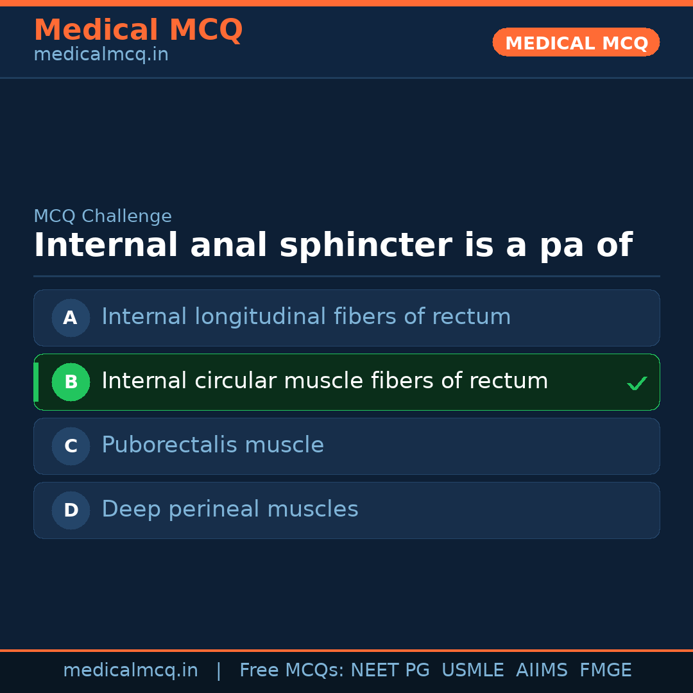693x693 pixels.
Task: Select answer "Internal longitudinal fibers of rectum"
Action: tap(306, 317)
